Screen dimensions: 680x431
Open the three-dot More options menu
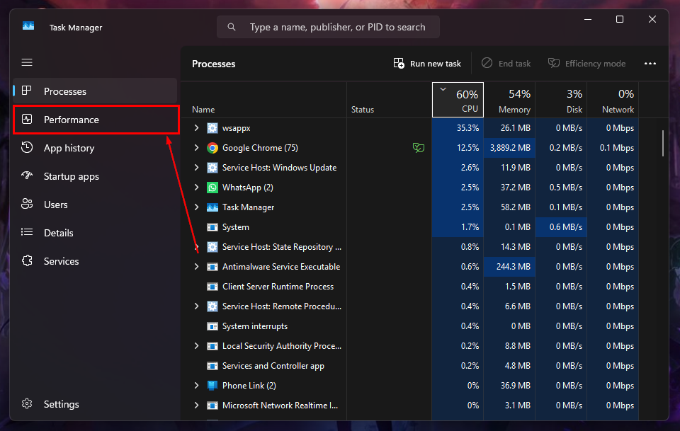point(650,63)
